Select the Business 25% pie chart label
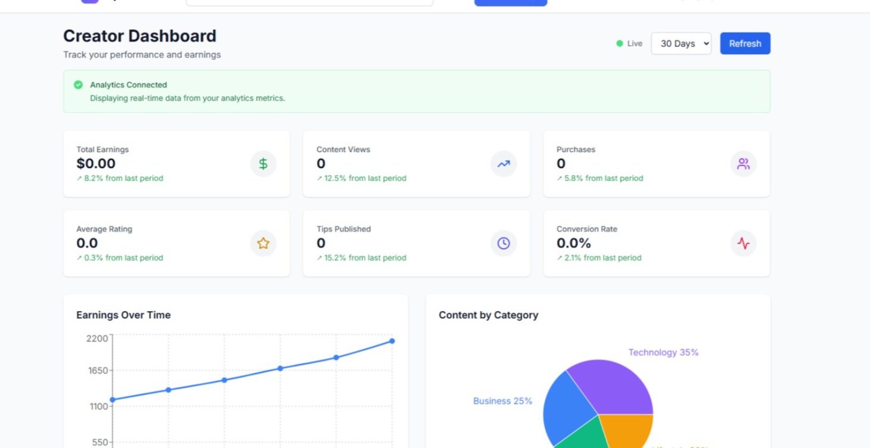The height and width of the screenshot is (448, 870). tap(502, 401)
